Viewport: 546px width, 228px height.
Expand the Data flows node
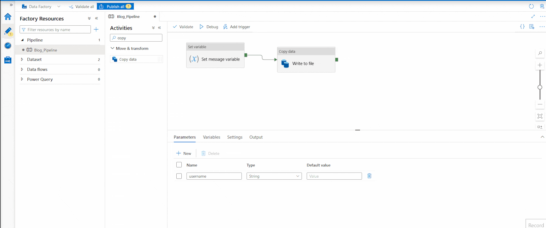[x=22, y=69]
